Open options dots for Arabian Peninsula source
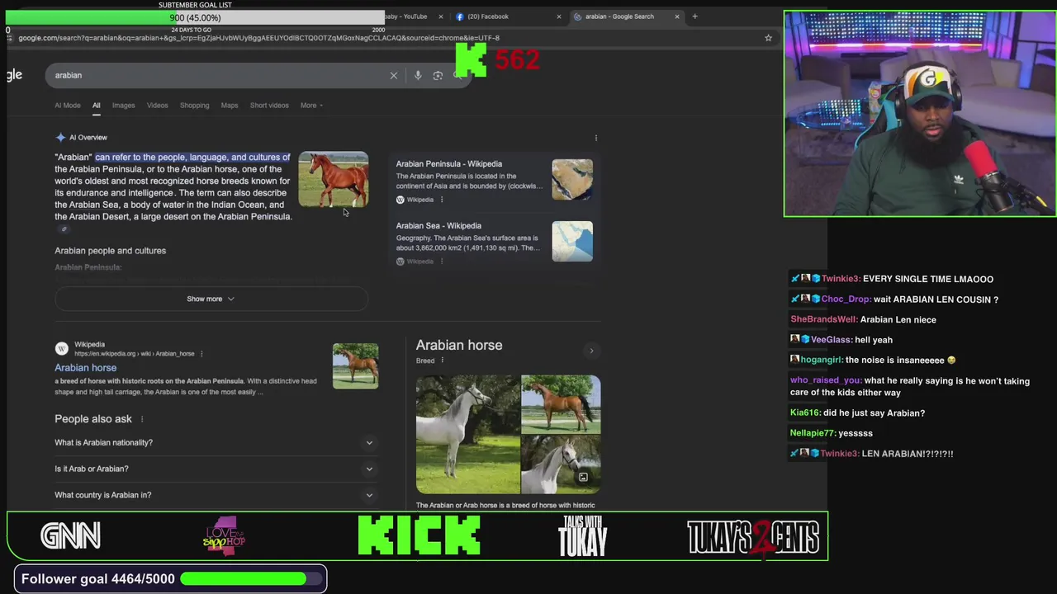The image size is (1057, 594). click(442, 200)
